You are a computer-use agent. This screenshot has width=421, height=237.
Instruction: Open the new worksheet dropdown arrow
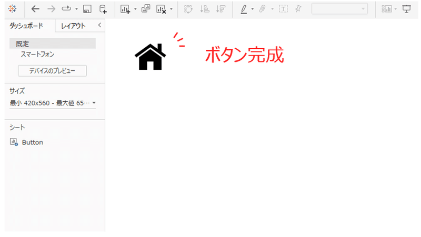coord(135,9)
